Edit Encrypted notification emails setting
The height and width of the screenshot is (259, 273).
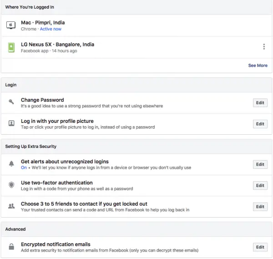[260, 247]
